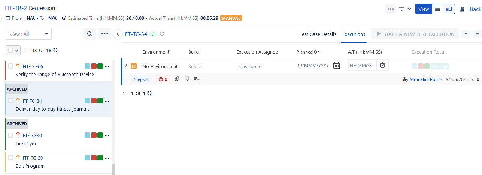The image size is (482, 175).
Task: Open the ellipsis menu for FIT-TC-34
Action: [107, 101]
